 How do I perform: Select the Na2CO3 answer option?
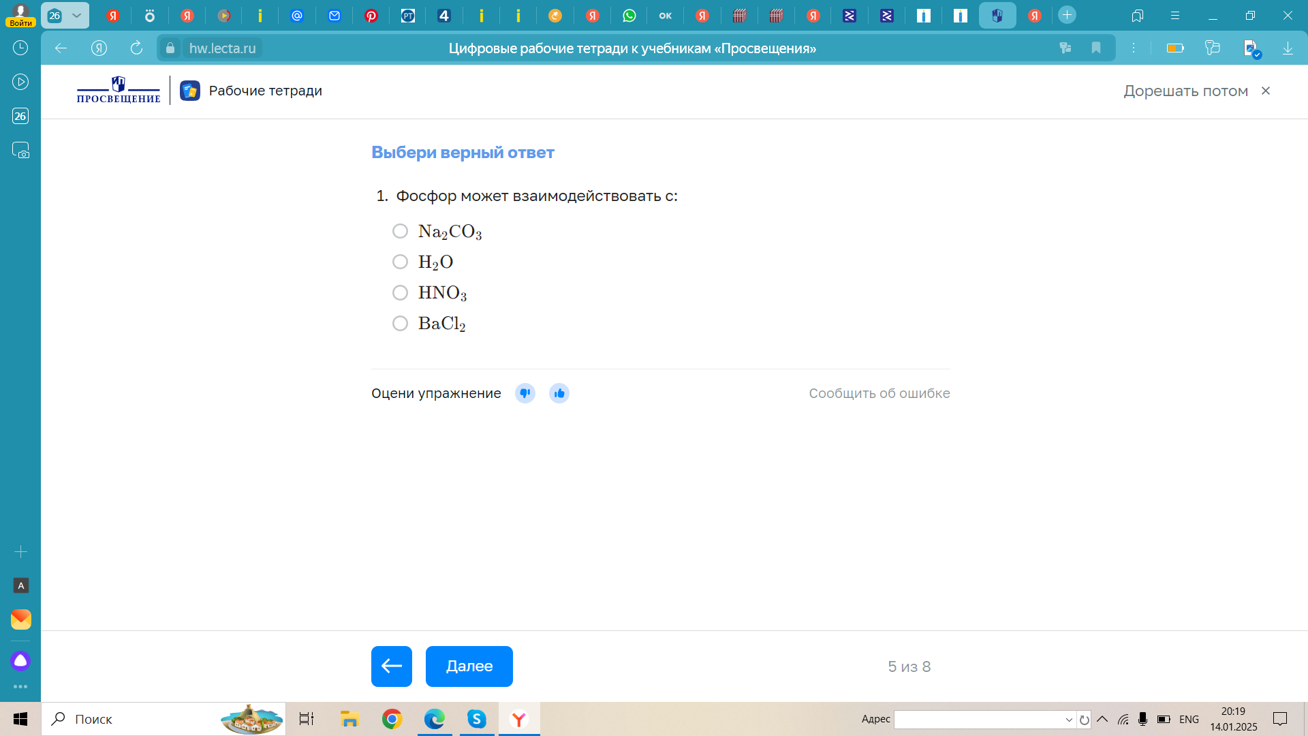tap(400, 231)
